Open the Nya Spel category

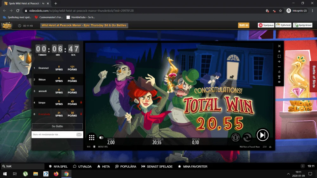pyautogui.click(x=58, y=167)
